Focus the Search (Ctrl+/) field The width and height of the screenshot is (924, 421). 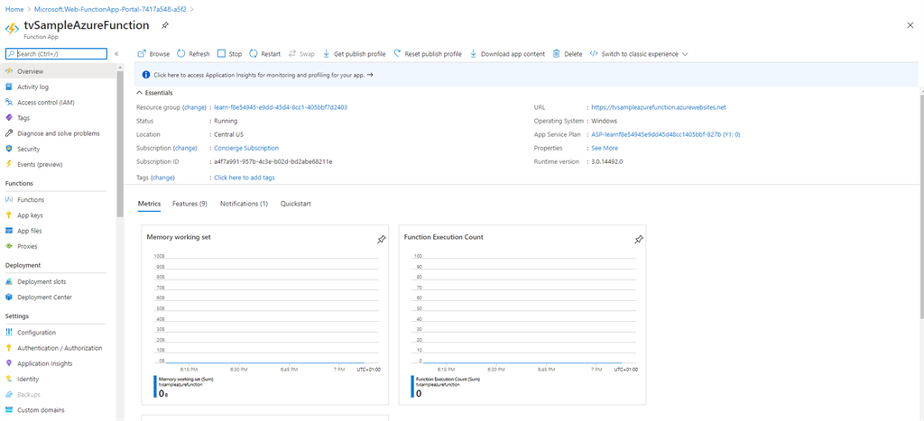tap(56, 53)
